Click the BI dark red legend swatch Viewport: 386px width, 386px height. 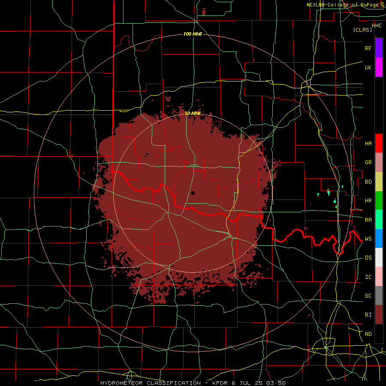pyautogui.click(x=379, y=315)
